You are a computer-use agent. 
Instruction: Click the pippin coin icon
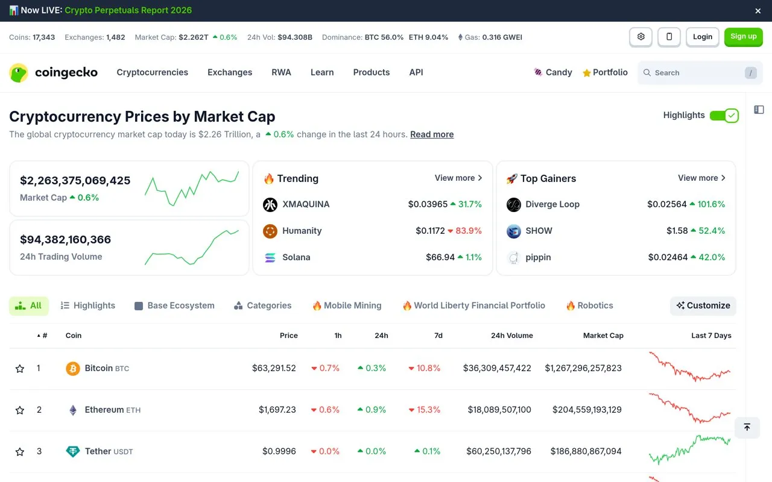pyautogui.click(x=513, y=258)
